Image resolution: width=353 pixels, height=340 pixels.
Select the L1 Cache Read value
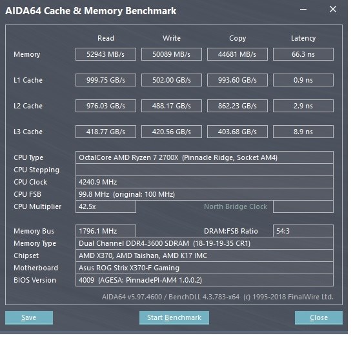point(106,80)
